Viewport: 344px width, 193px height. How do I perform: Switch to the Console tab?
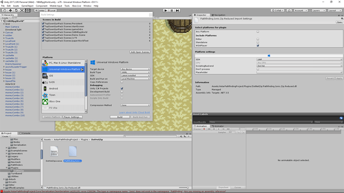coord(25,133)
